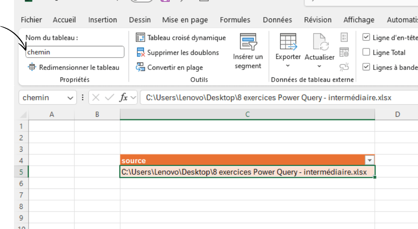
Task: Click Supprimer les doublons icon
Action: click(140, 52)
